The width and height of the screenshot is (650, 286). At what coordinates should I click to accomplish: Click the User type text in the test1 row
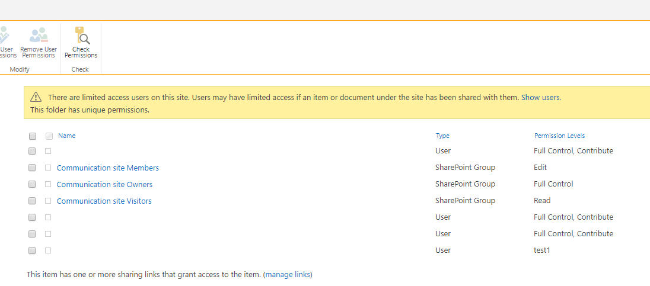443,250
